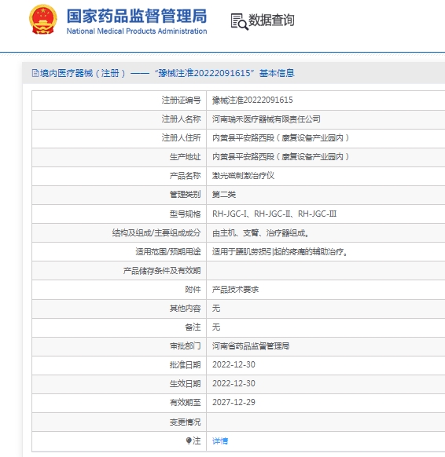This screenshot has height=457, width=445.
Task: Click the 变更情况 label
Action: pos(185,422)
